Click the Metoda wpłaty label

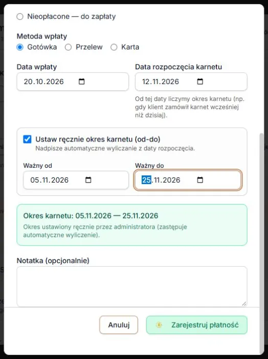[x=42, y=36]
